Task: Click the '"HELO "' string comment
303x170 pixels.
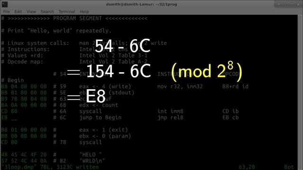Action: pyautogui.click(x=90, y=154)
